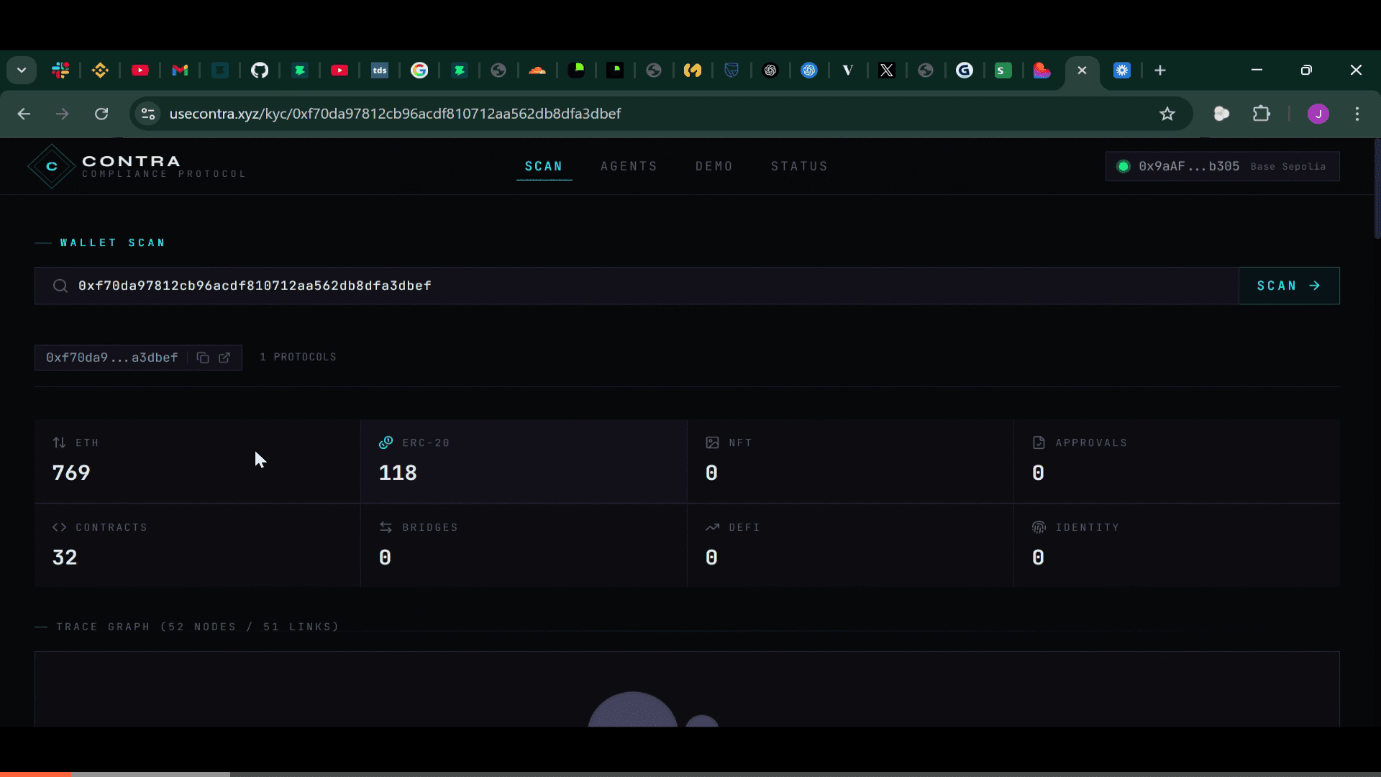Click the large node in trace graph
The height and width of the screenshot is (777, 1381).
(x=633, y=709)
